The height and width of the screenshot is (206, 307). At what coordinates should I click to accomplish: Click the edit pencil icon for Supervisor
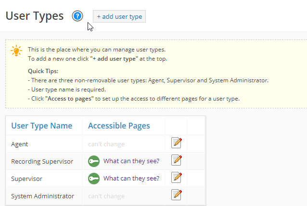(x=177, y=178)
